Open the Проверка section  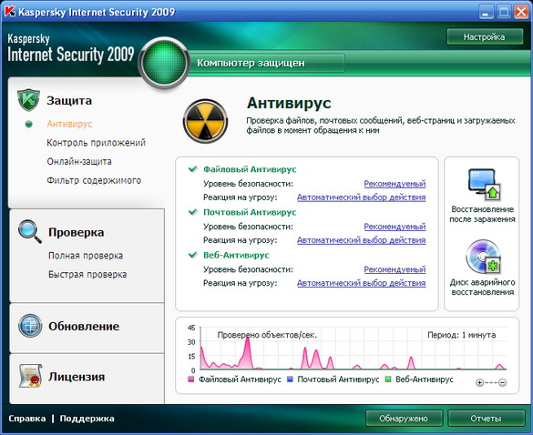pos(77,232)
